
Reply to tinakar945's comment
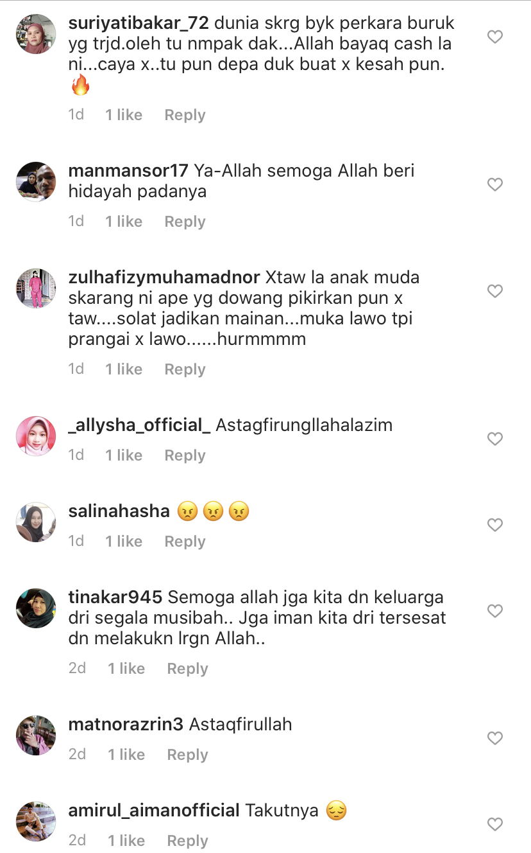click(187, 669)
